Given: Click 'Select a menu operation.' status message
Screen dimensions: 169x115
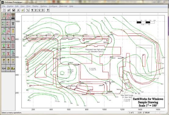Looking at the screenshot, I should click(x=12, y=113).
